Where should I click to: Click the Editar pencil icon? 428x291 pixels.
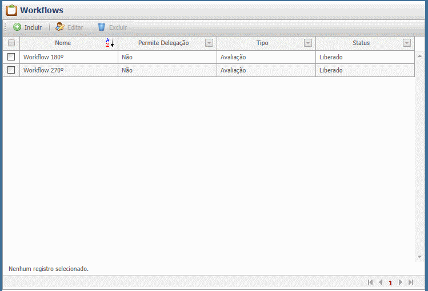point(59,27)
